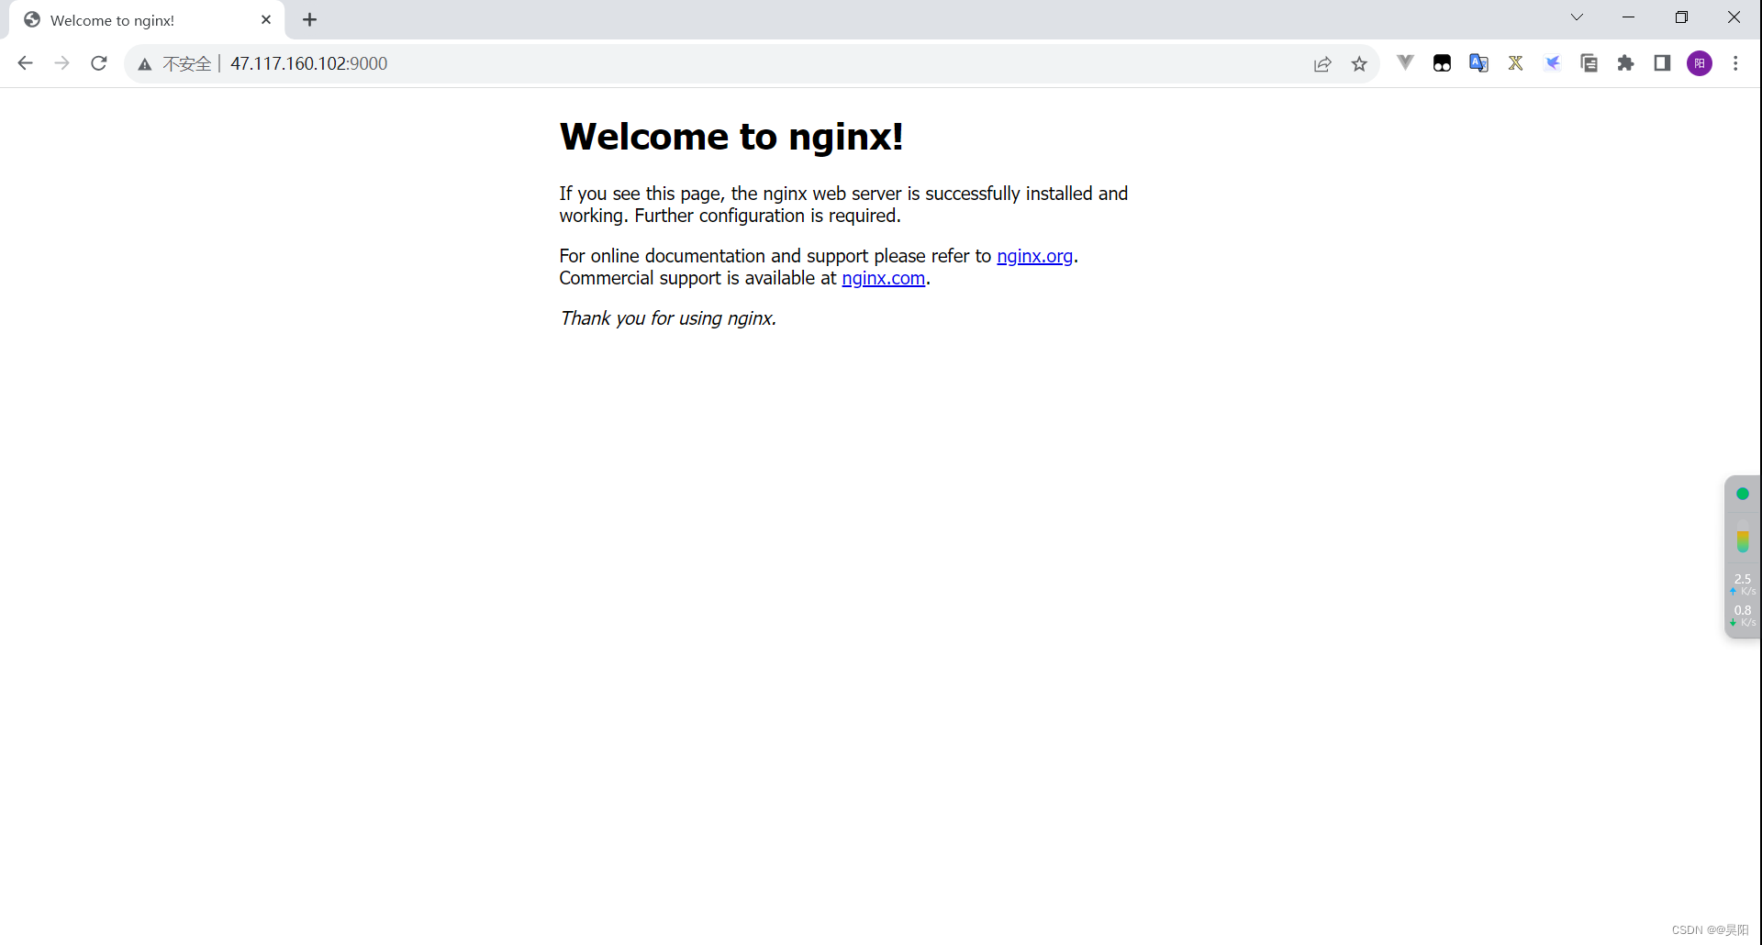Image resolution: width=1762 pixels, height=945 pixels.
Task: Open the copy-pages extension icon
Action: tap(1589, 62)
